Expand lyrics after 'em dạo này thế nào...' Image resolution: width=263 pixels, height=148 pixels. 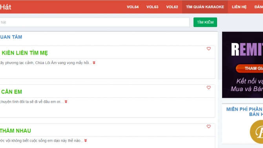point(86,141)
